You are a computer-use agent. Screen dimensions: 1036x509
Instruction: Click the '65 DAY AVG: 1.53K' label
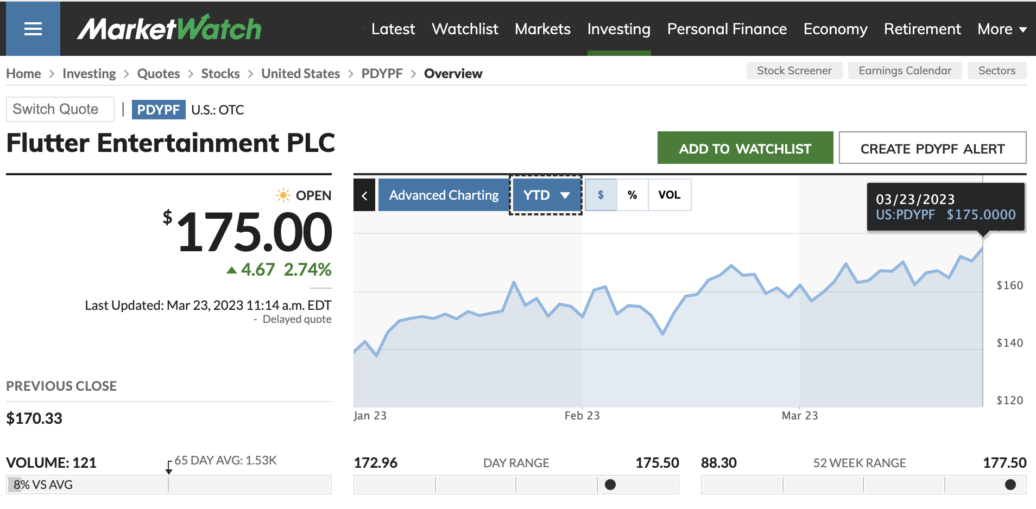point(225,460)
